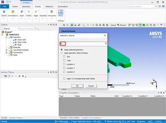The height and width of the screenshot is (123, 166).
Task: Click the zoom out magnifier icon
Action: click(67, 25)
